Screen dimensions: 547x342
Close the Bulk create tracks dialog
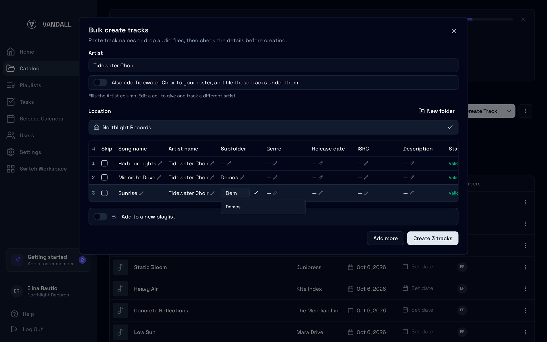tap(454, 31)
